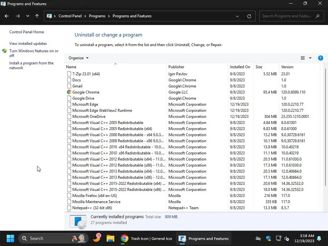Click the shield icon beside Windows features
This screenshot has height=246, width=328.
[x=4, y=51]
